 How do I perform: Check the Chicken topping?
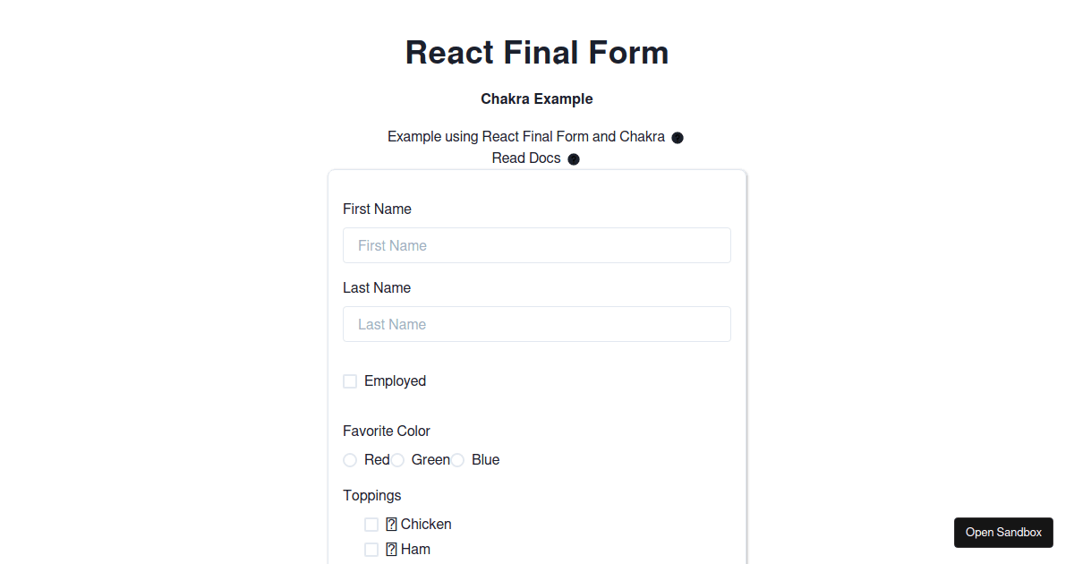coord(371,524)
